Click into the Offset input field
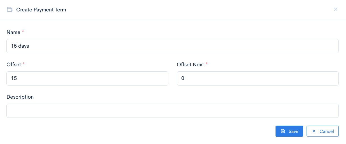This screenshot has width=346, height=144. (x=87, y=78)
